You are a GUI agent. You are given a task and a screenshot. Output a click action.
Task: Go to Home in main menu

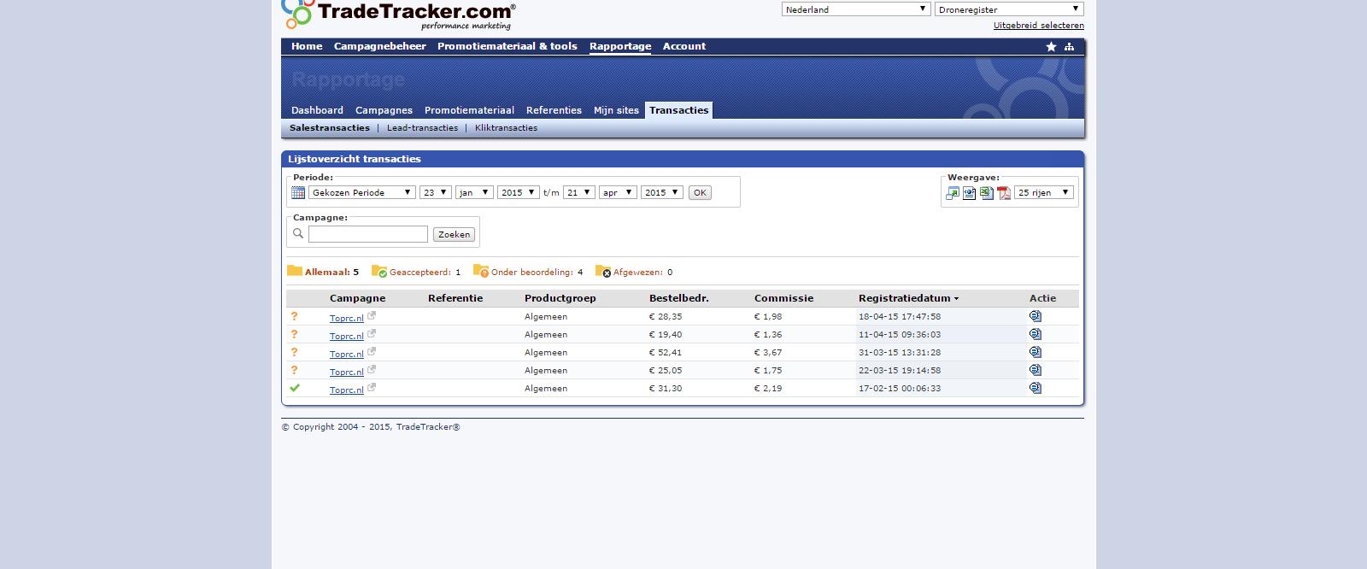click(307, 47)
